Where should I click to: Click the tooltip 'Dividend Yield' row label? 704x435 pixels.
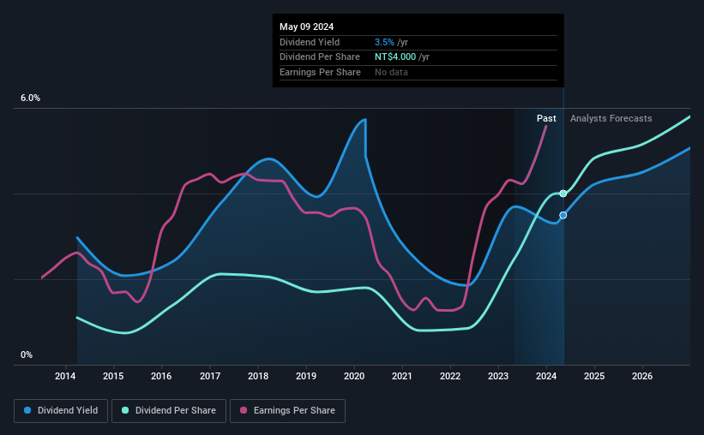pyautogui.click(x=310, y=42)
